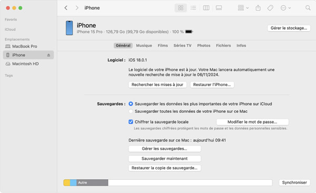This screenshot has width=316, height=193.
Task: Go back with the left chevron
Action: click(66, 8)
